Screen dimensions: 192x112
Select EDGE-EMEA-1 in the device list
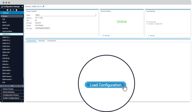point(7,70)
